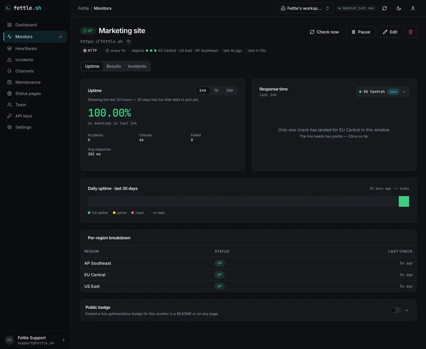
Task: Open the Team page
Action: coord(35,105)
